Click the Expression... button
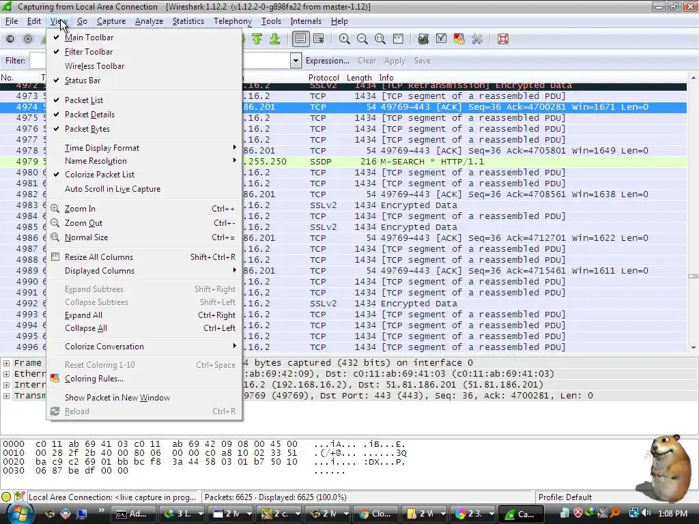Image resolution: width=699 pixels, height=524 pixels. click(x=327, y=61)
